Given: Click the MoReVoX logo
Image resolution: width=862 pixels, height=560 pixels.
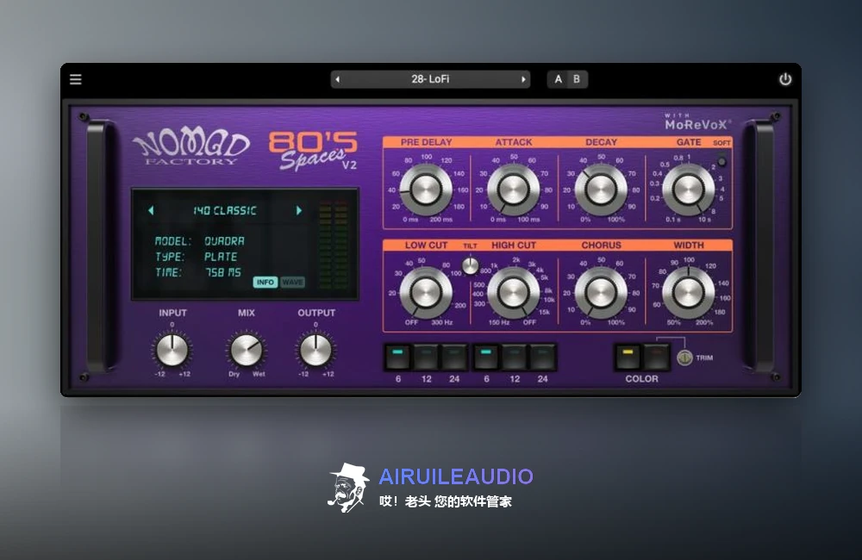Looking at the screenshot, I should 698,122.
